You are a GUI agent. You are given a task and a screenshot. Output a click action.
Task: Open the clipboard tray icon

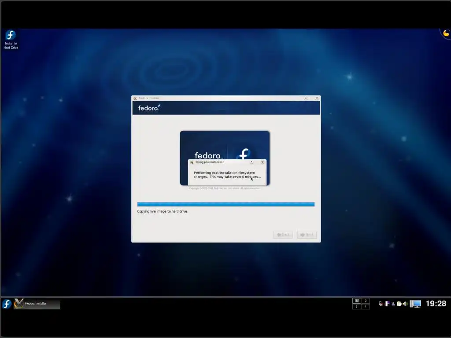399,304
